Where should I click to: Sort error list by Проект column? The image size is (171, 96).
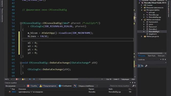tap(91, 89)
